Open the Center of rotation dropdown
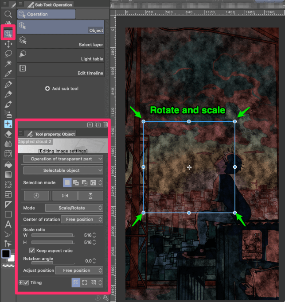 [82, 219]
